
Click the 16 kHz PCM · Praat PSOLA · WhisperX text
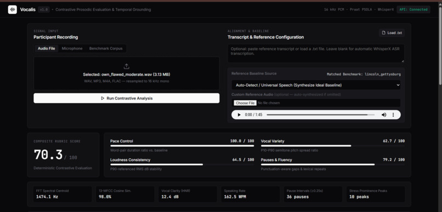[359, 9]
